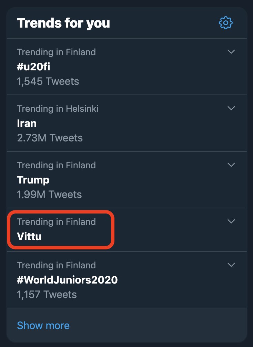Click Trending in Finland label above Trump
253x347 pixels.
(57, 165)
